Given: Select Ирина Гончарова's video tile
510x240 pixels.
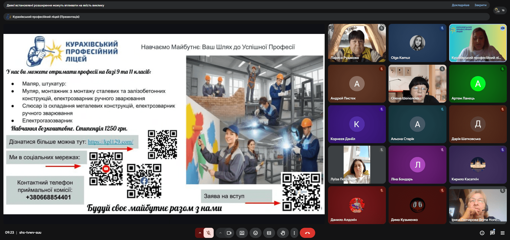Looking at the screenshot, I should 478,205.
